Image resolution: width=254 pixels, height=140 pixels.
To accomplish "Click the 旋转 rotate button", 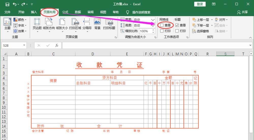I will pos(221,31).
